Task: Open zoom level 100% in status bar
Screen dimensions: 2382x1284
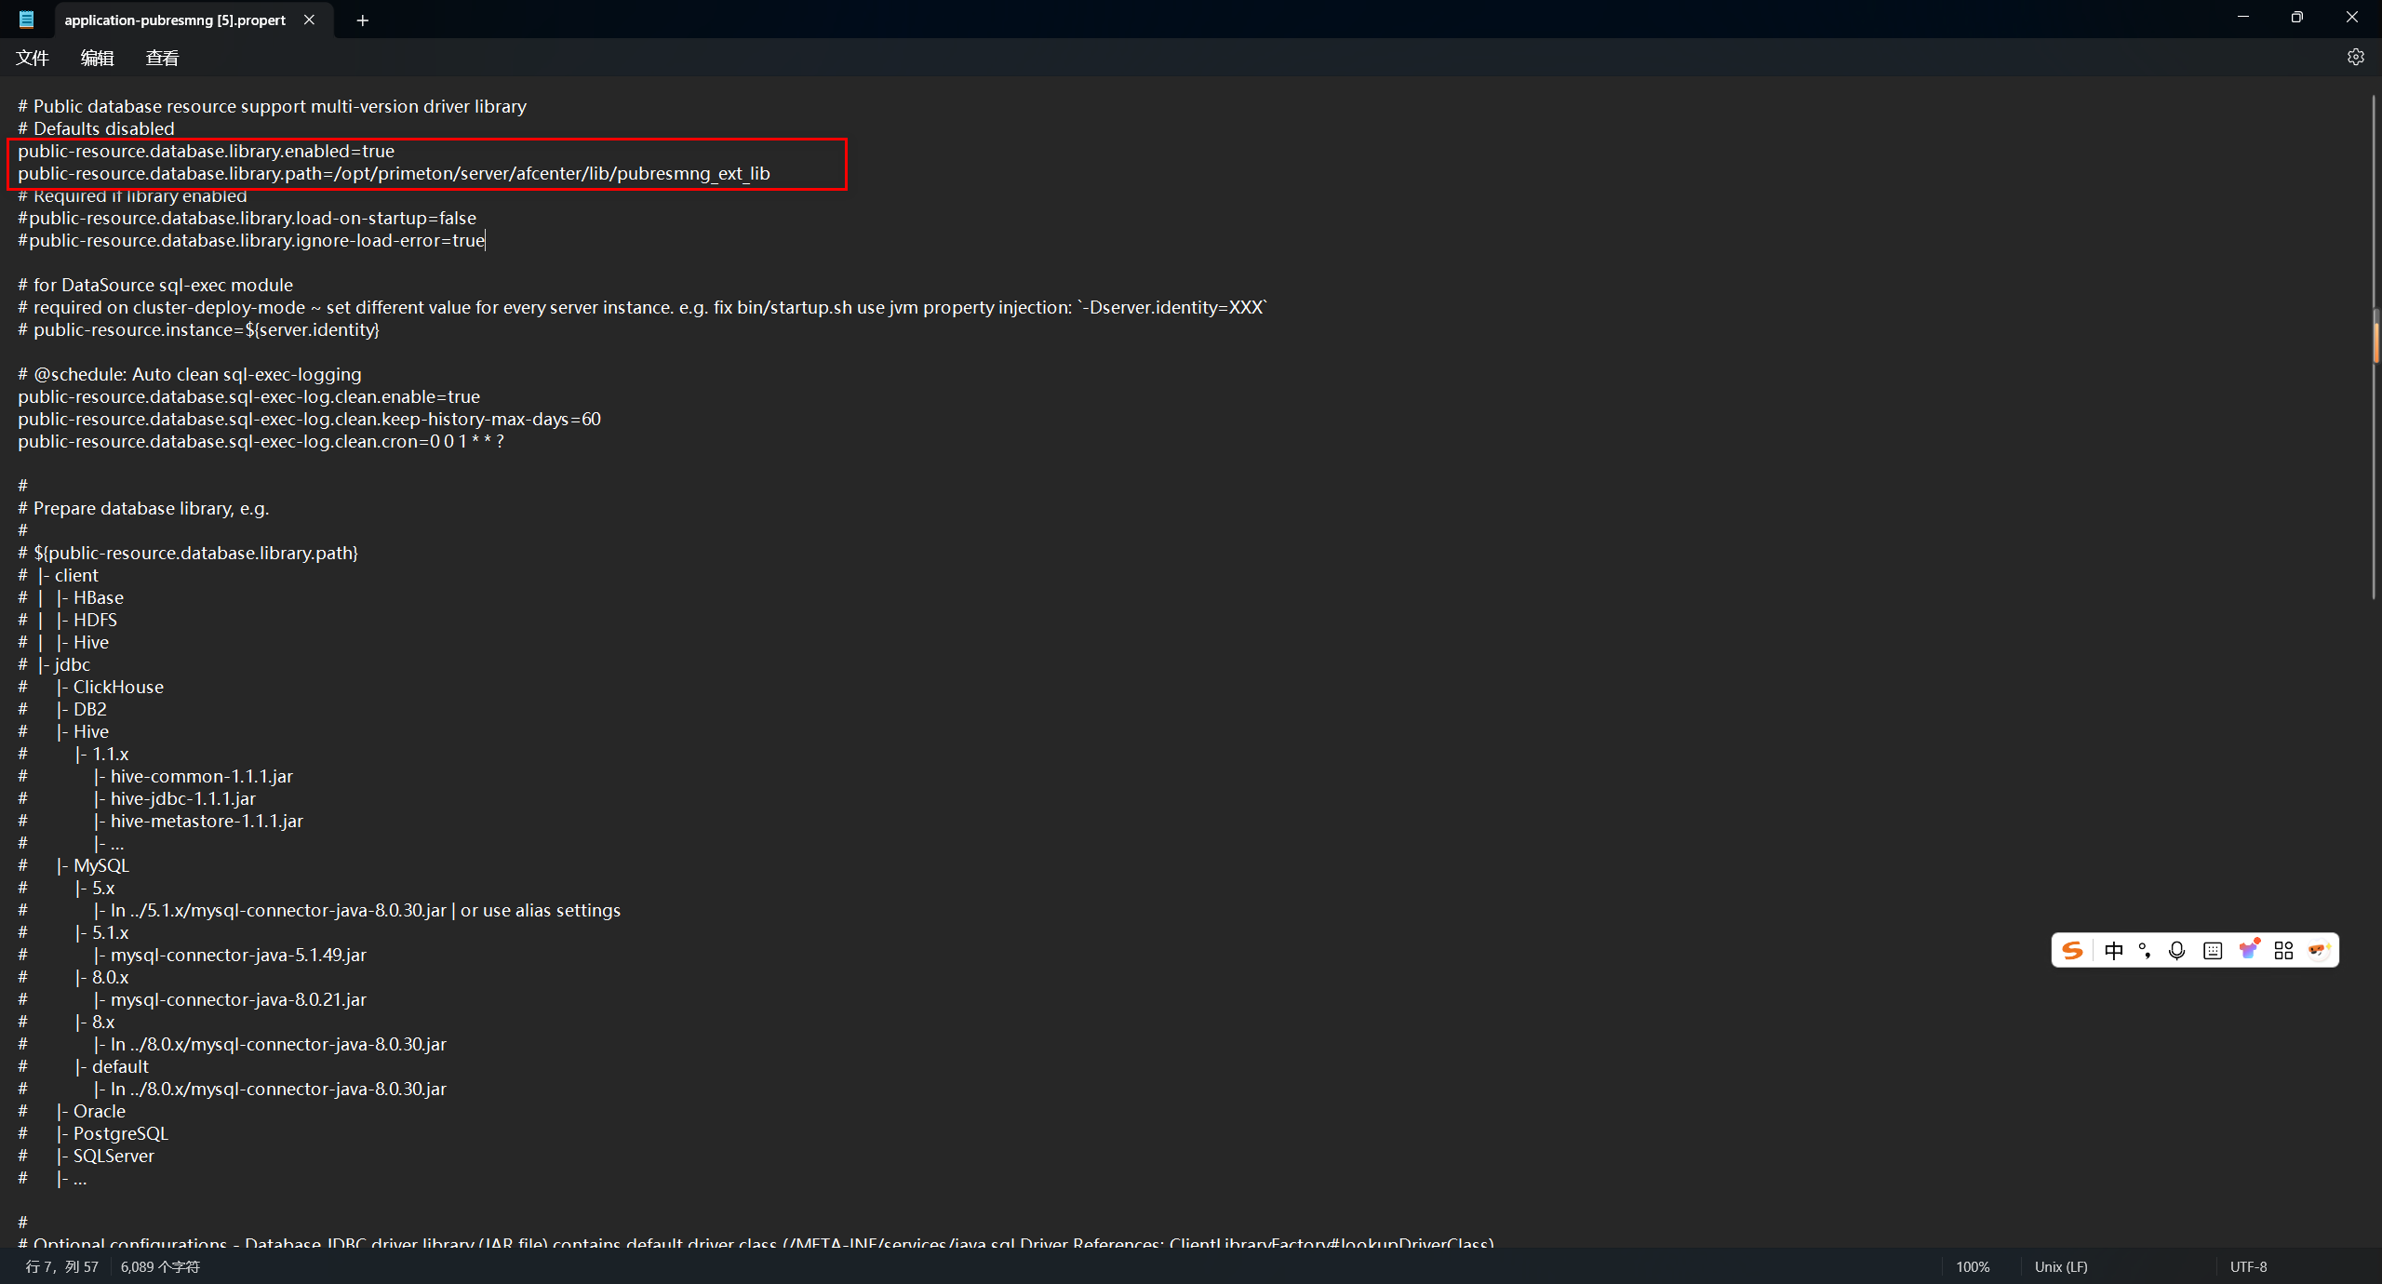Action: [1972, 1266]
